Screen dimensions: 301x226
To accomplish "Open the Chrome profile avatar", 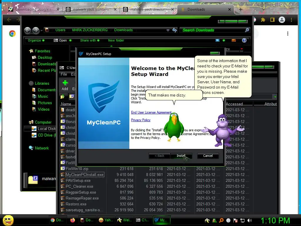I will click(282, 20).
